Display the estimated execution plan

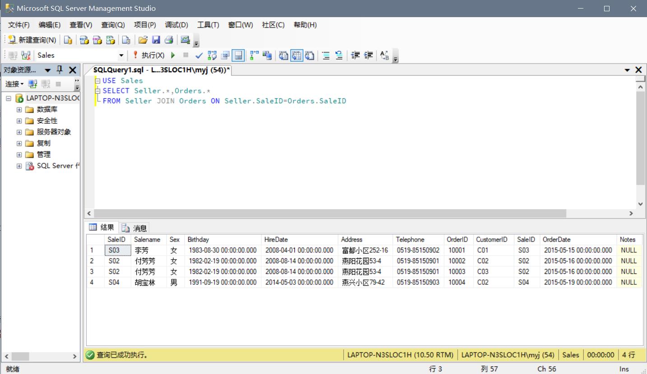click(212, 55)
